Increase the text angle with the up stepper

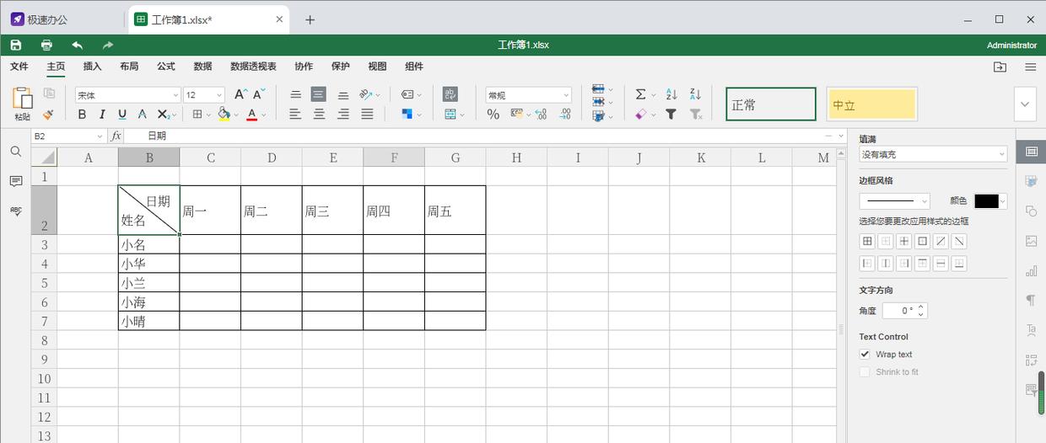[x=921, y=307]
